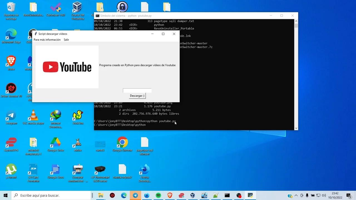Launch Driver Booster 10 from the desktop

pyautogui.click(x=11, y=88)
